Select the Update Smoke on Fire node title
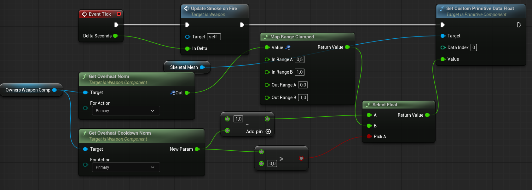Viewport: 532px width, 190px height. tap(214, 8)
